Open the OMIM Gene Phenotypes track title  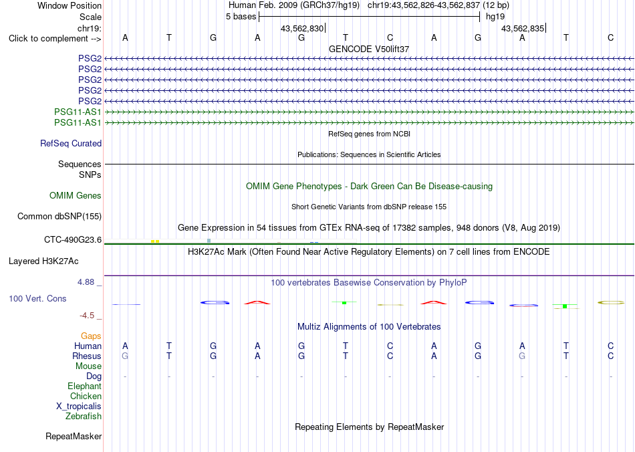pos(370,187)
